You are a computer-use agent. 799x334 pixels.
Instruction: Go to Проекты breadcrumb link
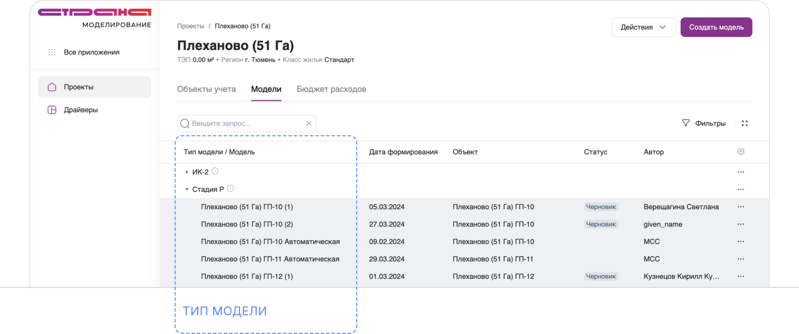[190, 26]
